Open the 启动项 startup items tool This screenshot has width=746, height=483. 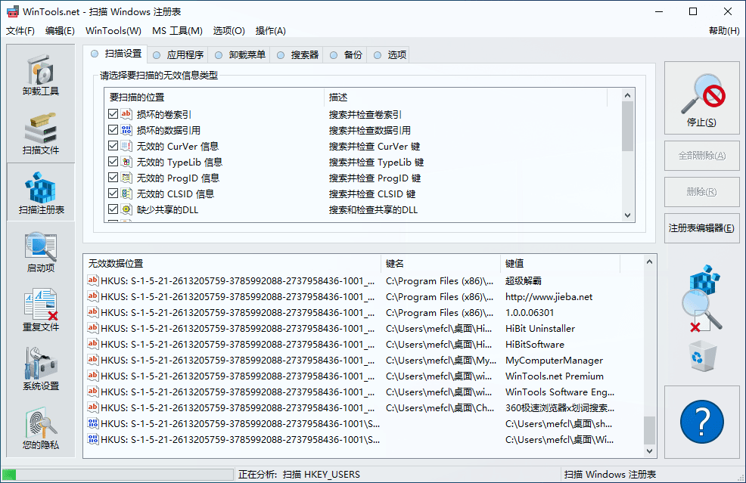click(41, 251)
